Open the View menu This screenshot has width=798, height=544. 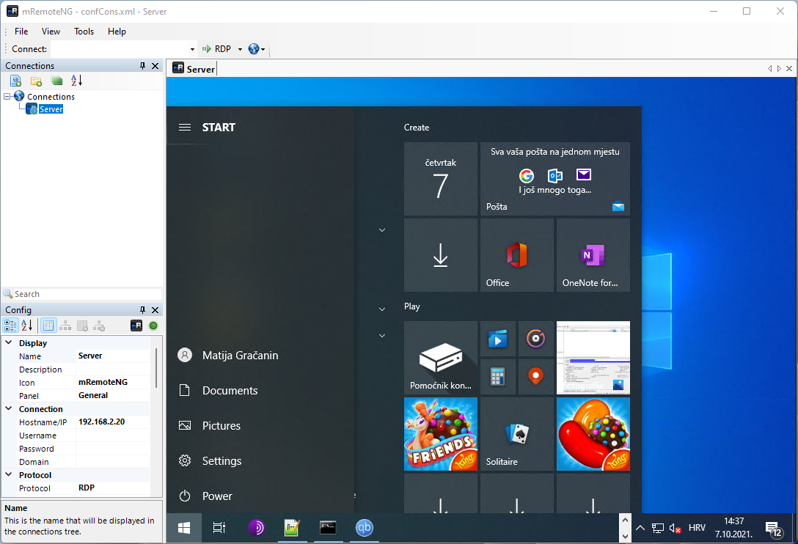click(51, 32)
